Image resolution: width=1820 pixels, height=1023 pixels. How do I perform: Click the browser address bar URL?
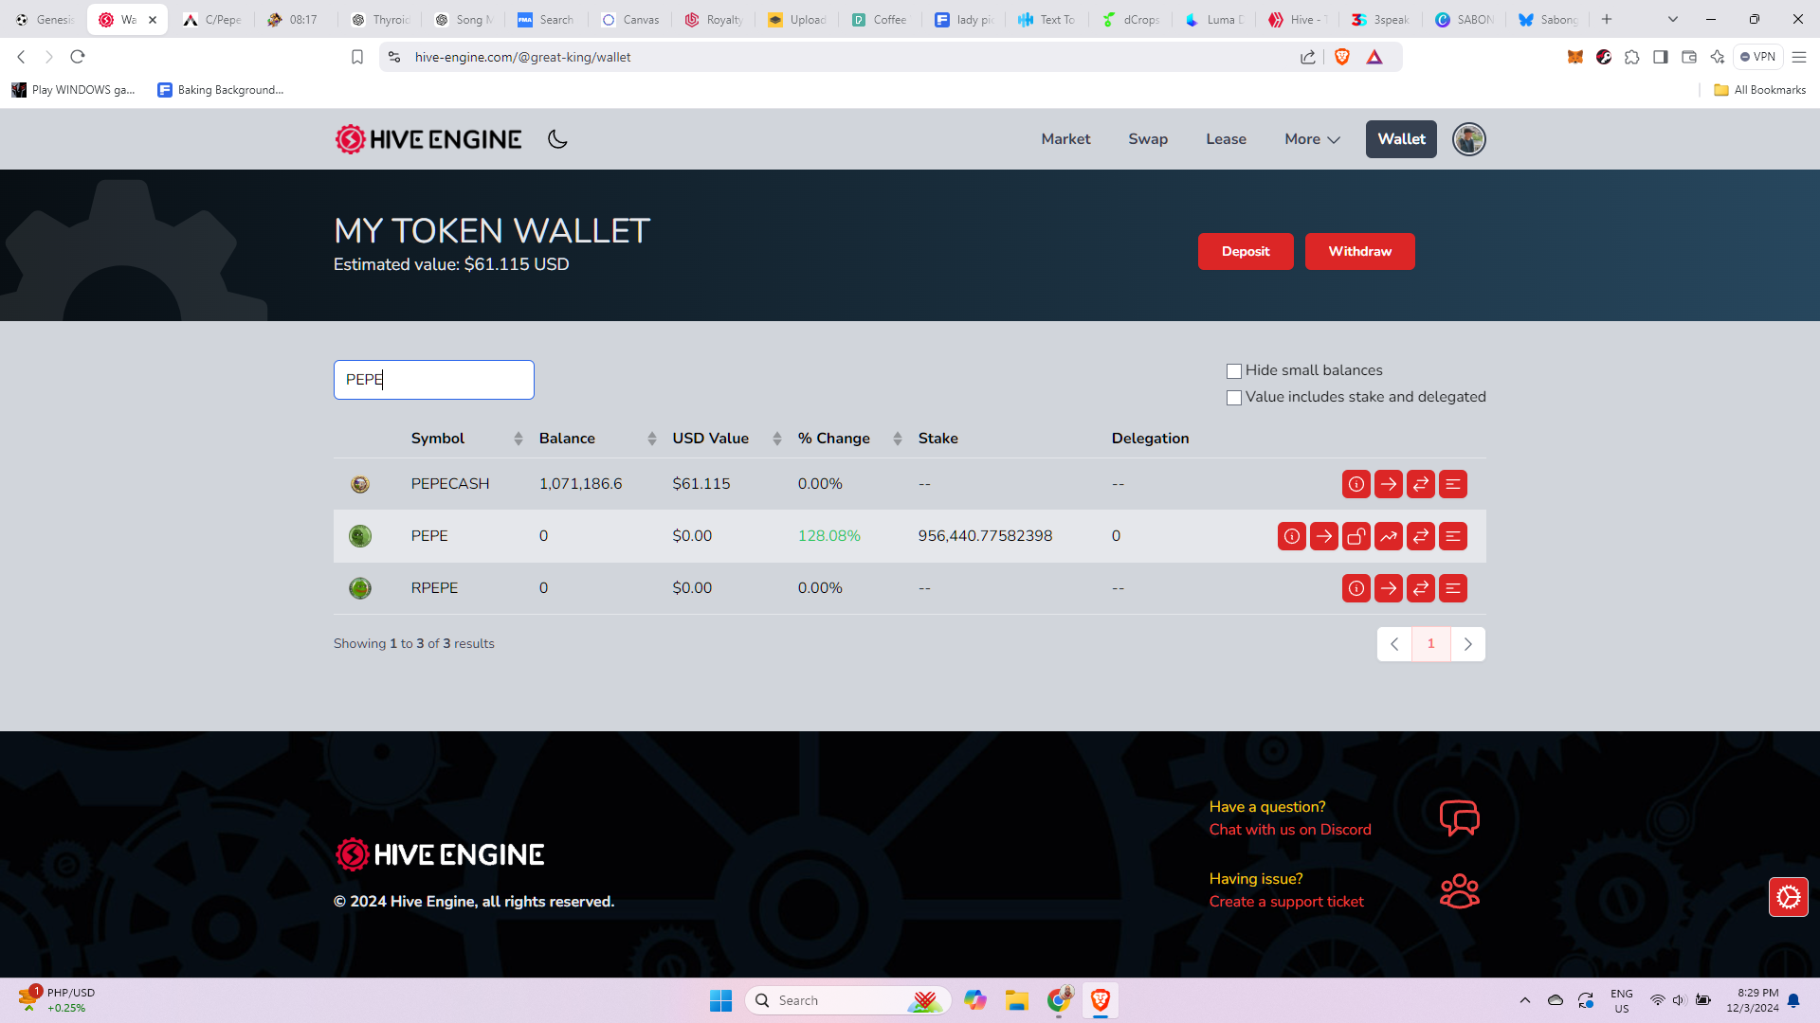(522, 57)
